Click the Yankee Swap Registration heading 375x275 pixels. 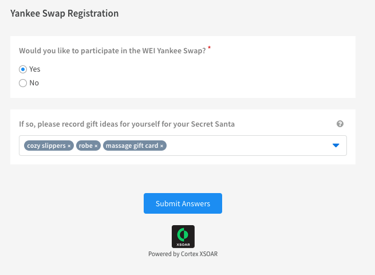[x=64, y=13]
